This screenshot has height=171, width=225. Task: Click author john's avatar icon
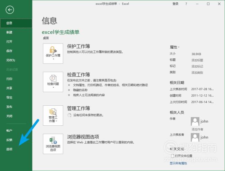[195, 122]
